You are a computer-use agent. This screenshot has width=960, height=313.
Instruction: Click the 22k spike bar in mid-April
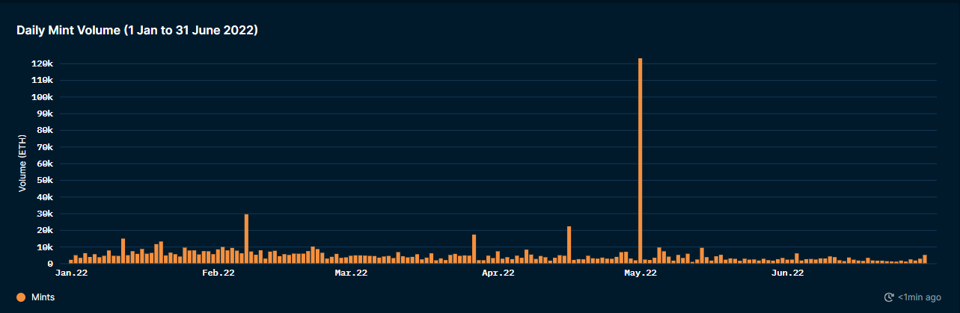569,245
